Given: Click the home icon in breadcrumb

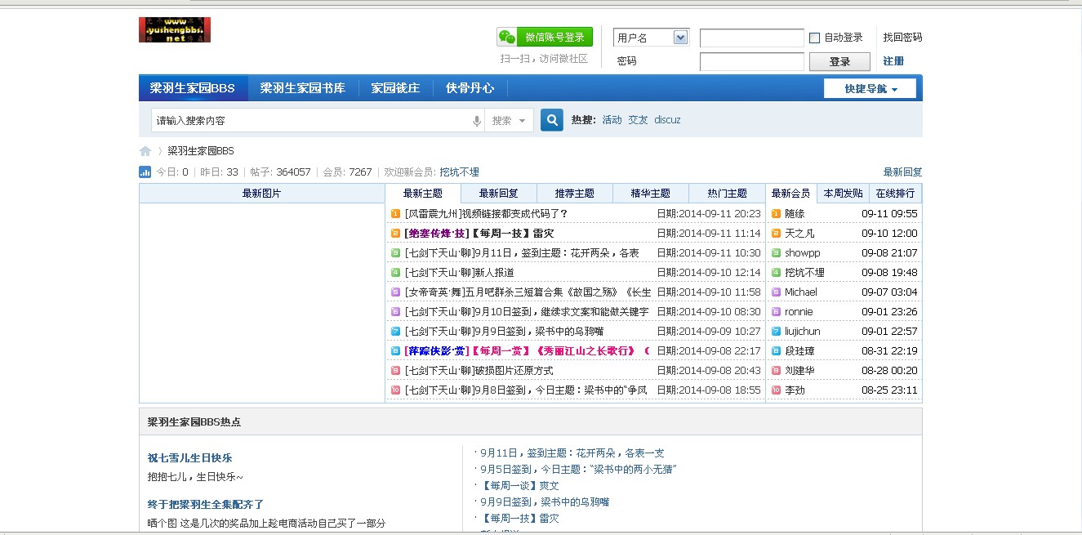Looking at the screenshot, I should click(x=145, y=151).
